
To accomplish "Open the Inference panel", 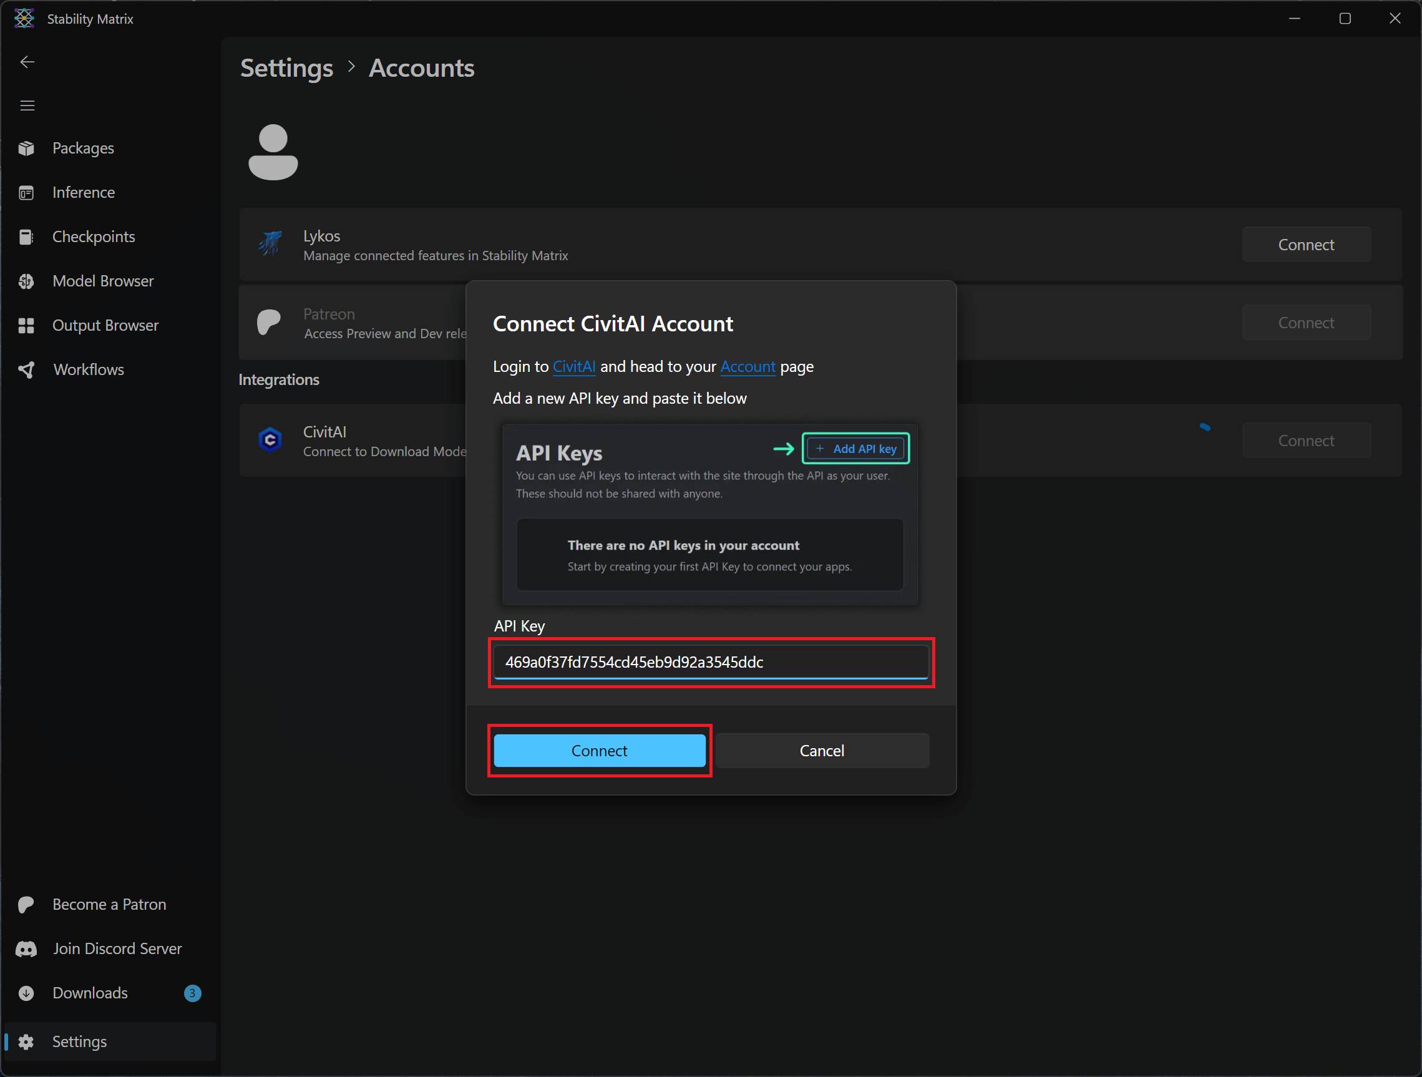I will point(83,192).
